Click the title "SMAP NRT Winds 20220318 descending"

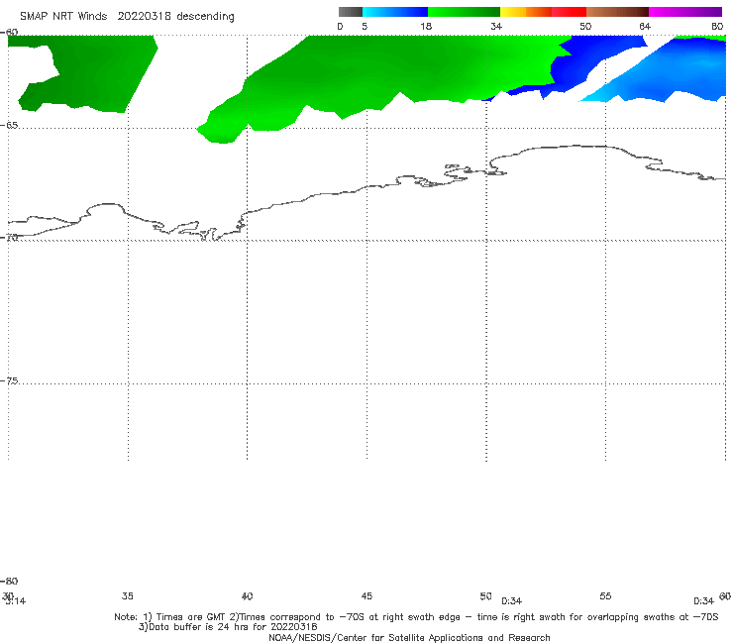click(x=127, y=16)
